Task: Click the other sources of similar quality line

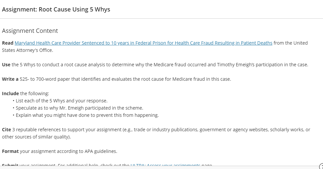Action: click(36, 137)
